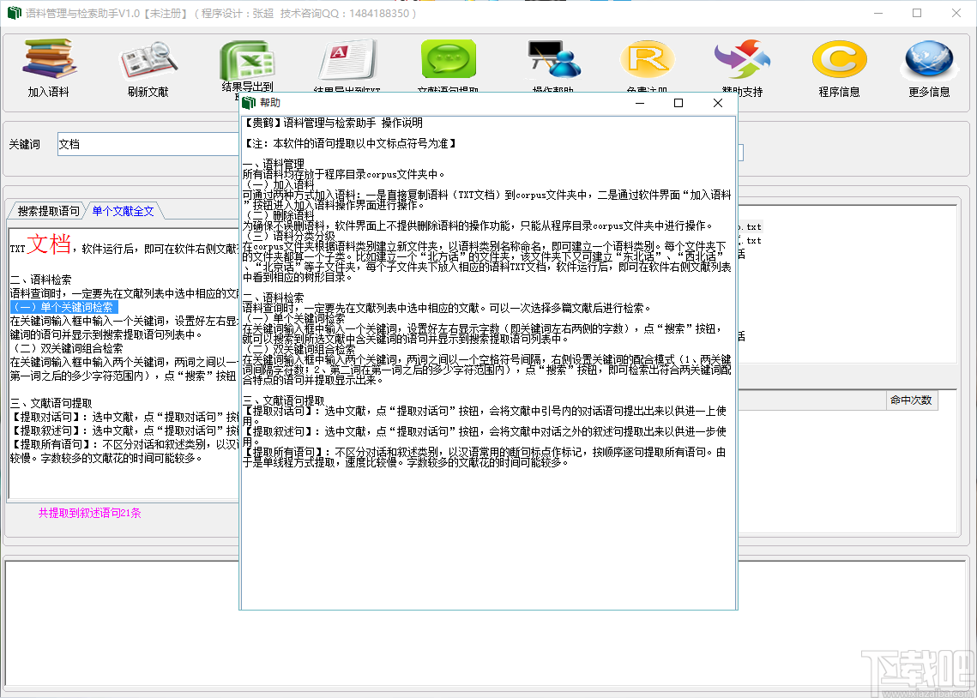Close the main 语料管理与检索助手 window

point(956,13)
